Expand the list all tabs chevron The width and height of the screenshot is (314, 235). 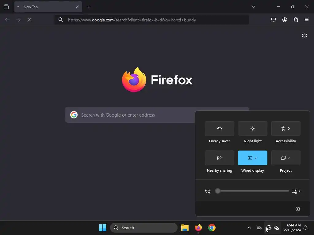coord(253,7)
